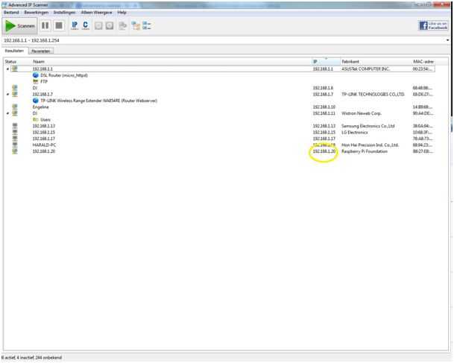Click manufacturer Samsung Electronics Co.,Ltd
Image resolution: width=454 pixels, height=363 pixels.
click(368, 126)
